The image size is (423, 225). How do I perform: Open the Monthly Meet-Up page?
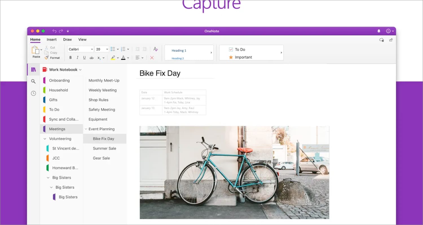(105, 80)
